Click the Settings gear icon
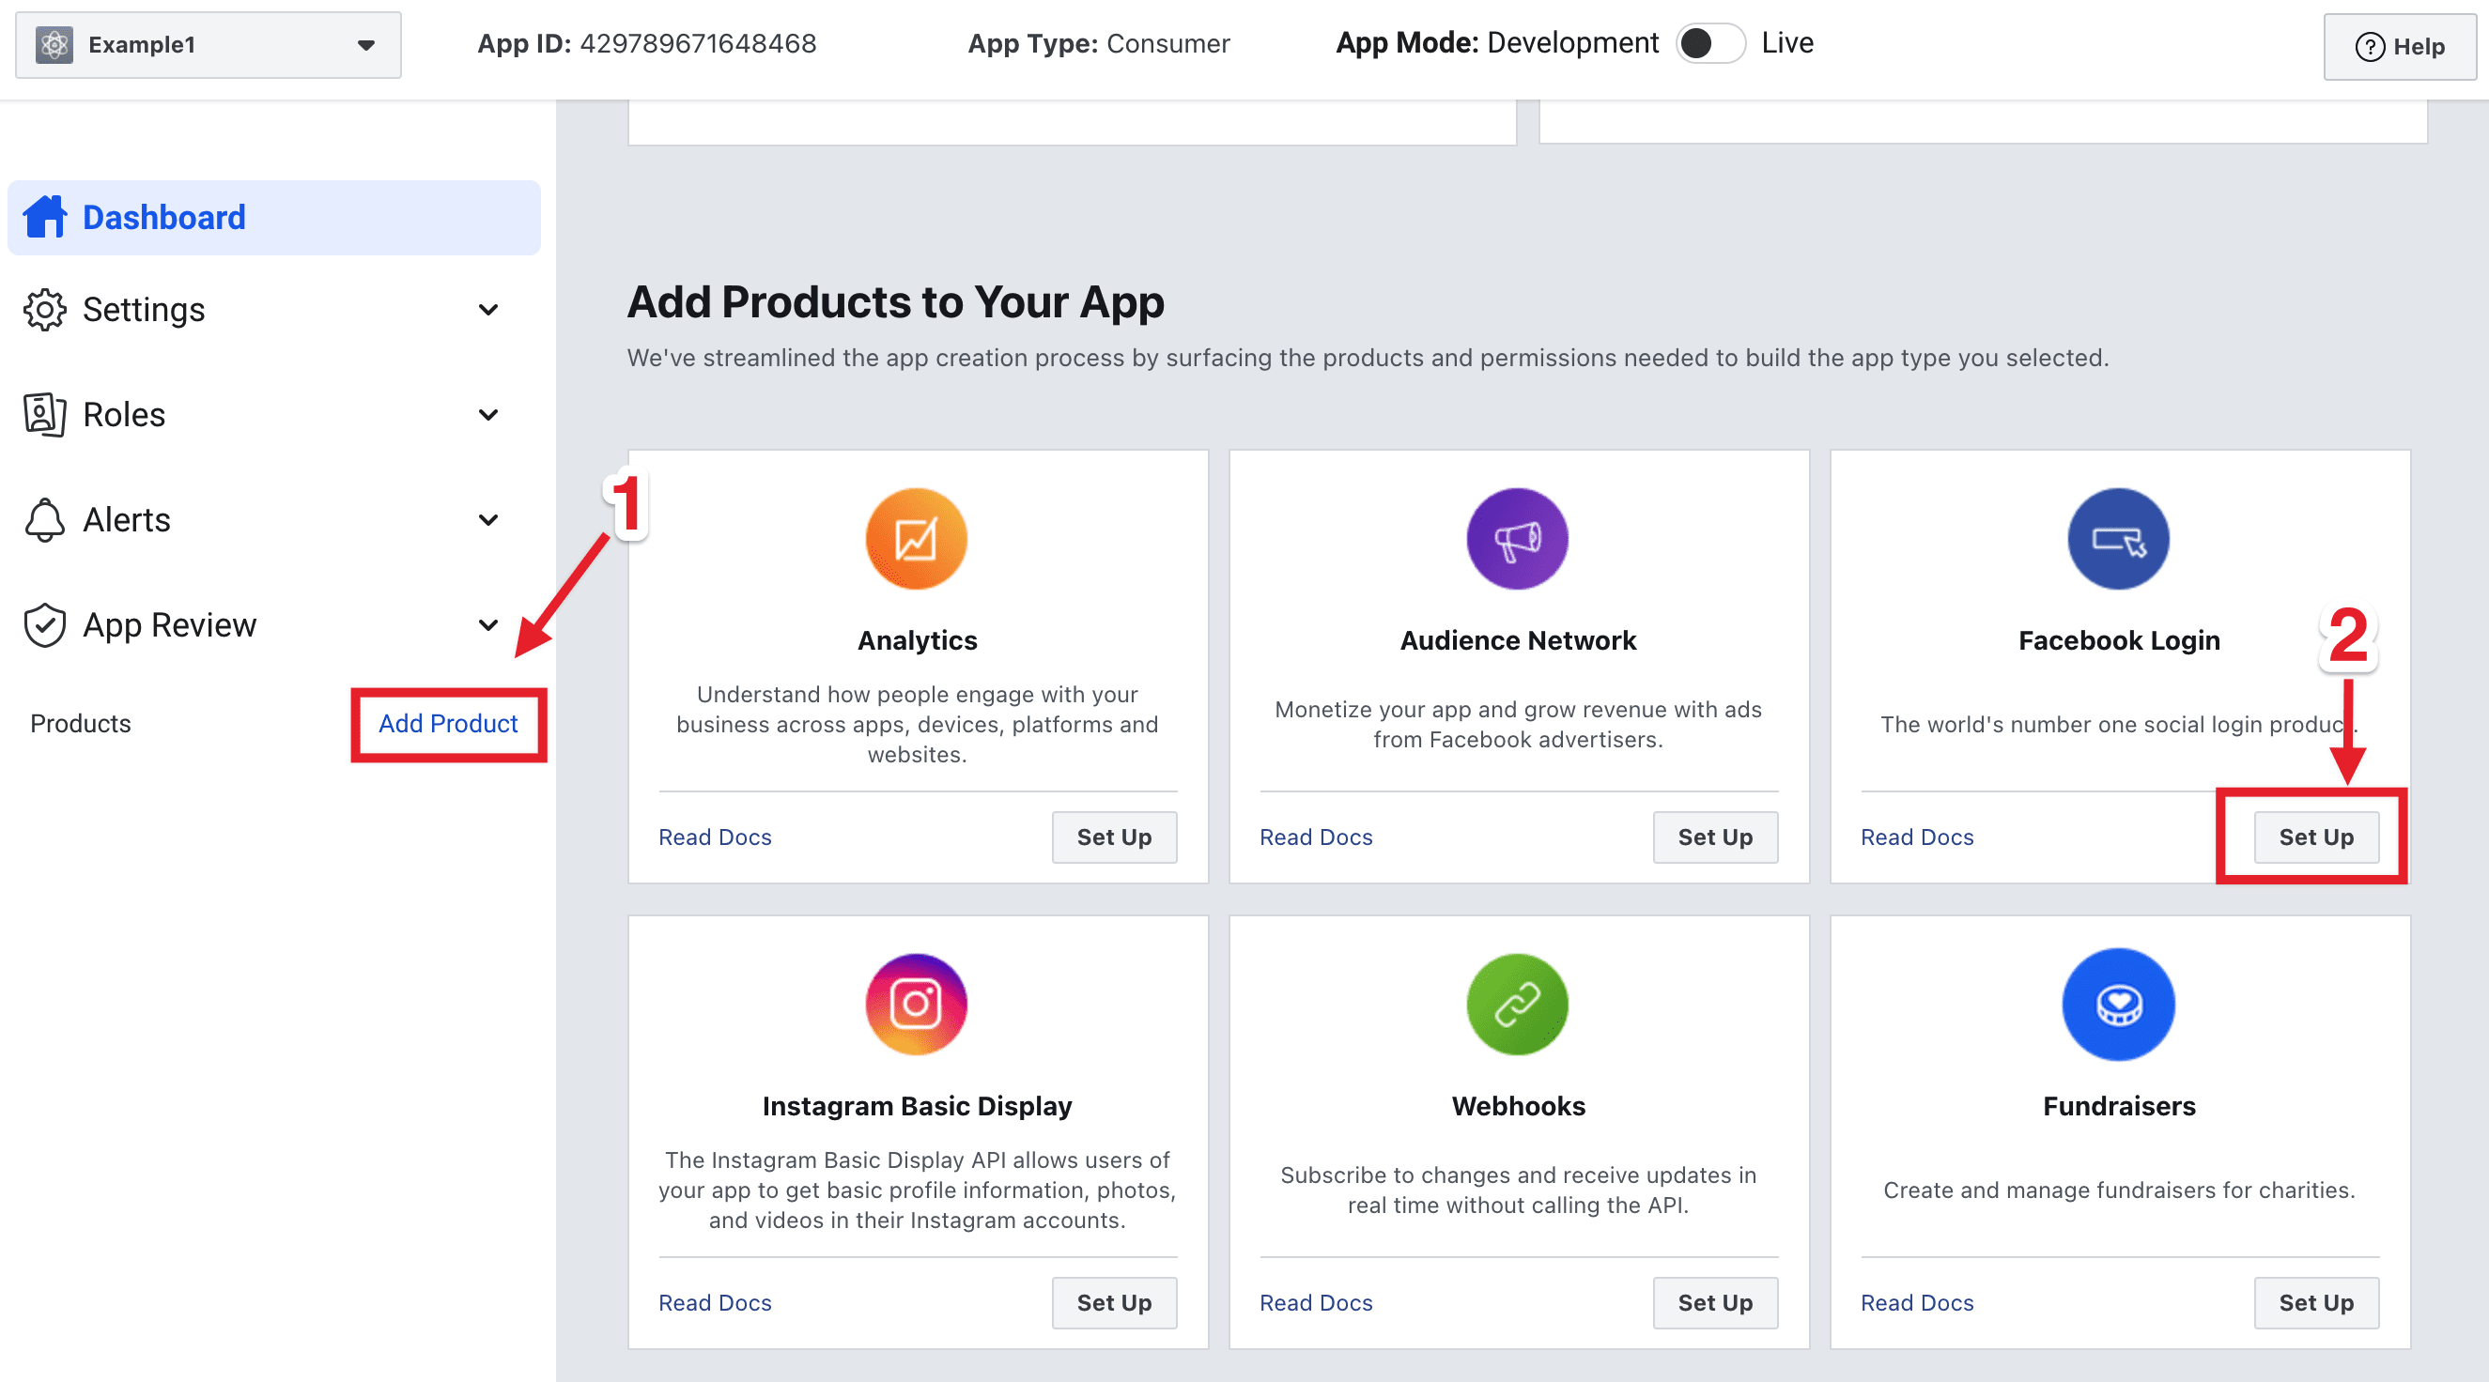Image resolution: width=2489 pixels, height=1382 pixels. (44, 310)
